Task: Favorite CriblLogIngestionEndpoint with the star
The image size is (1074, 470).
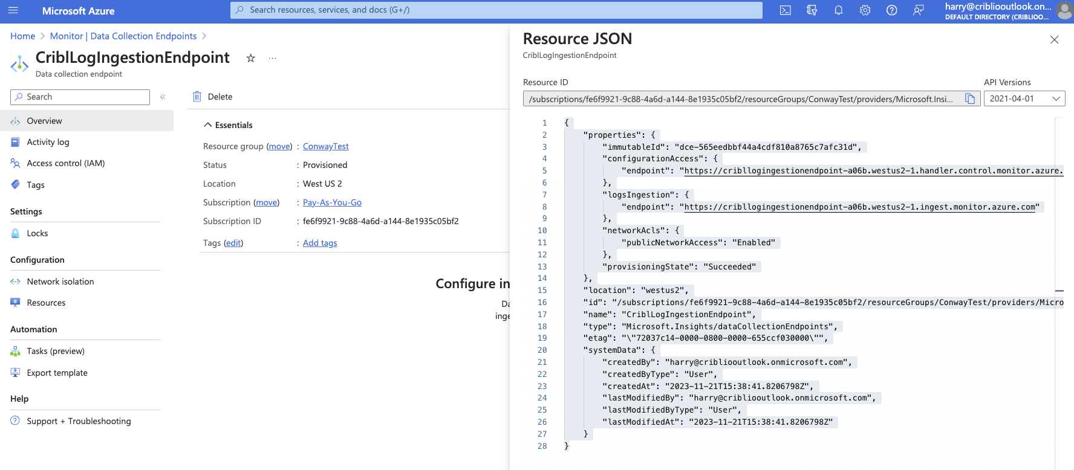Action: [x=250, y=58]
